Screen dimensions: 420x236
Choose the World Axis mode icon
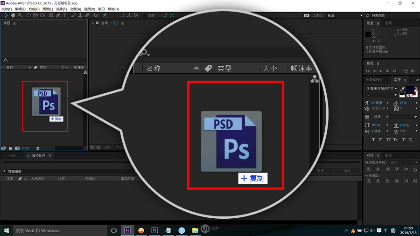click(129, 15)
